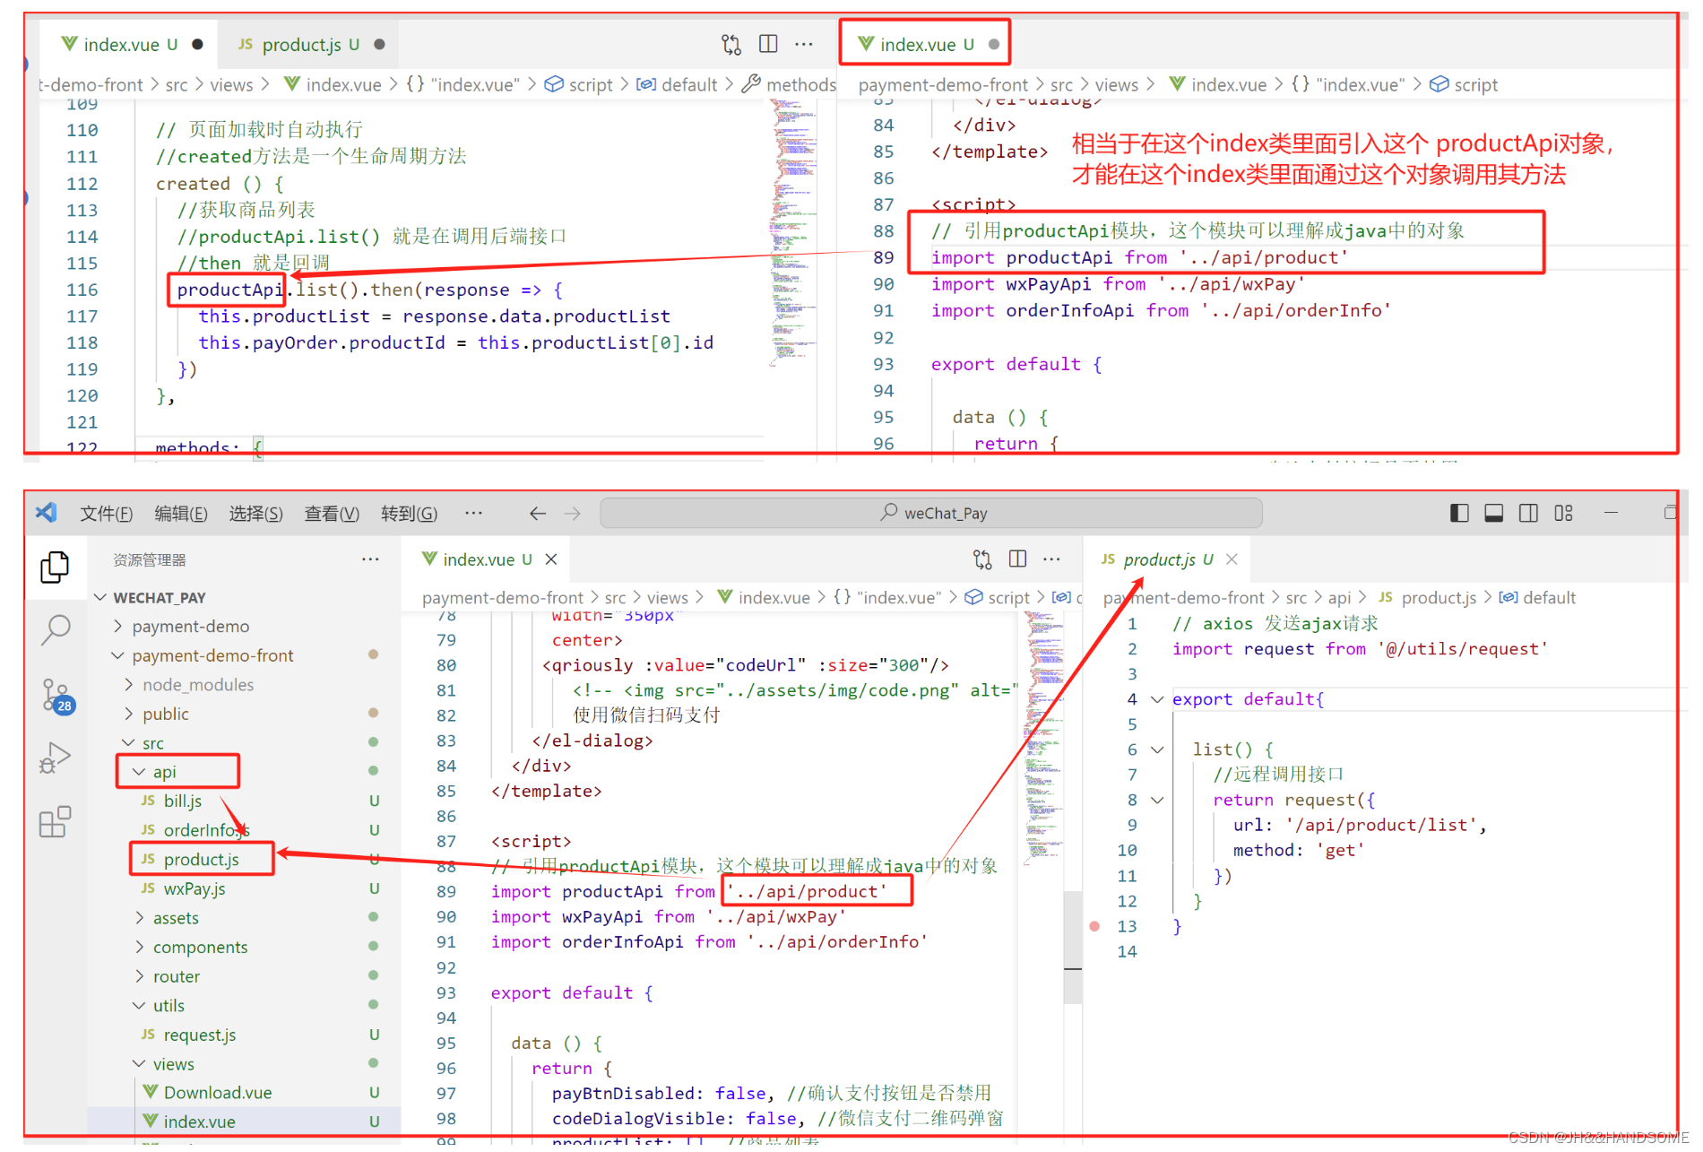The height and width of the screenshot is (1152, 1703).
Task: Close the lower index.vue tab
Action: [551, 559]
